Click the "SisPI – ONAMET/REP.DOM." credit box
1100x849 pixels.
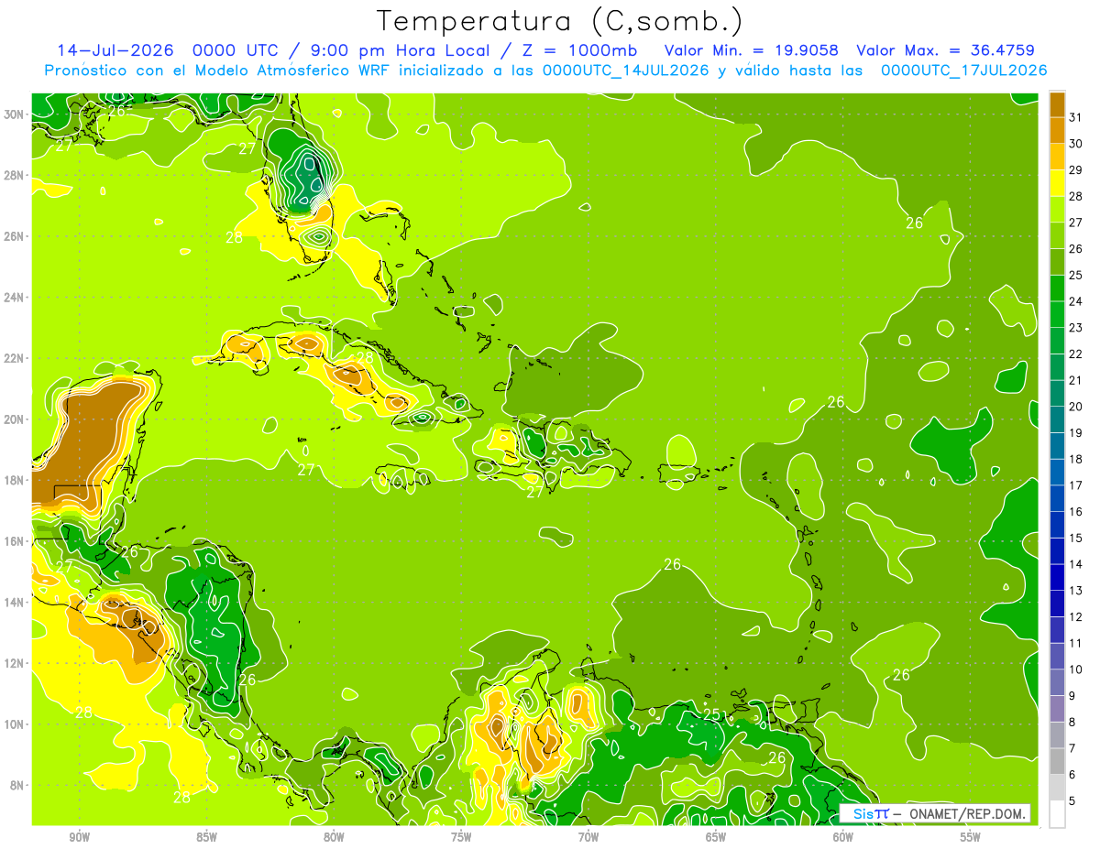[x=935, y=813]
